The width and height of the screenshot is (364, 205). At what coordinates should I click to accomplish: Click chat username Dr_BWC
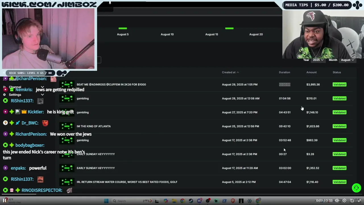pos(30,123)
